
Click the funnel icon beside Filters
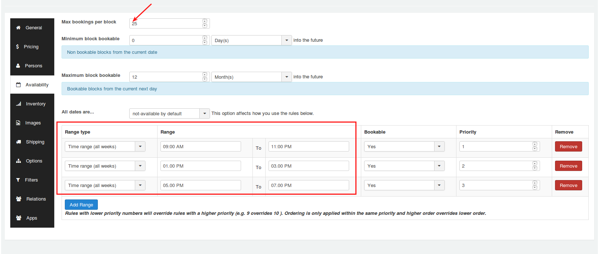[18, 180]
